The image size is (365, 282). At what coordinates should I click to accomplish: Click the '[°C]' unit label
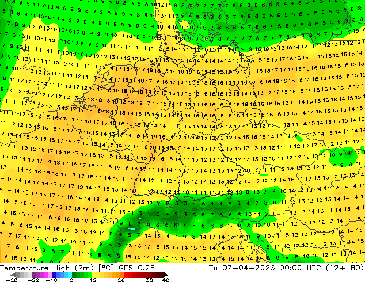coord(106,268)
